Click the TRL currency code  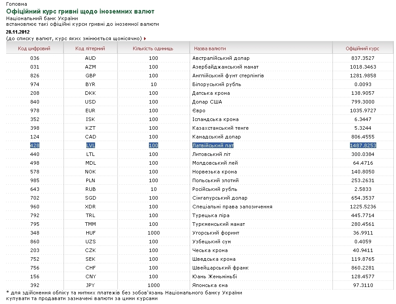90,215
